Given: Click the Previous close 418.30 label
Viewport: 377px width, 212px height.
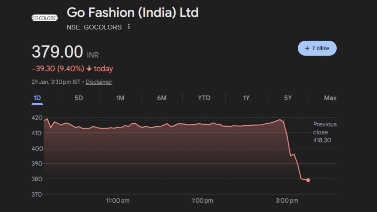Looking at the screenshot, I should [x=325, y=132].
